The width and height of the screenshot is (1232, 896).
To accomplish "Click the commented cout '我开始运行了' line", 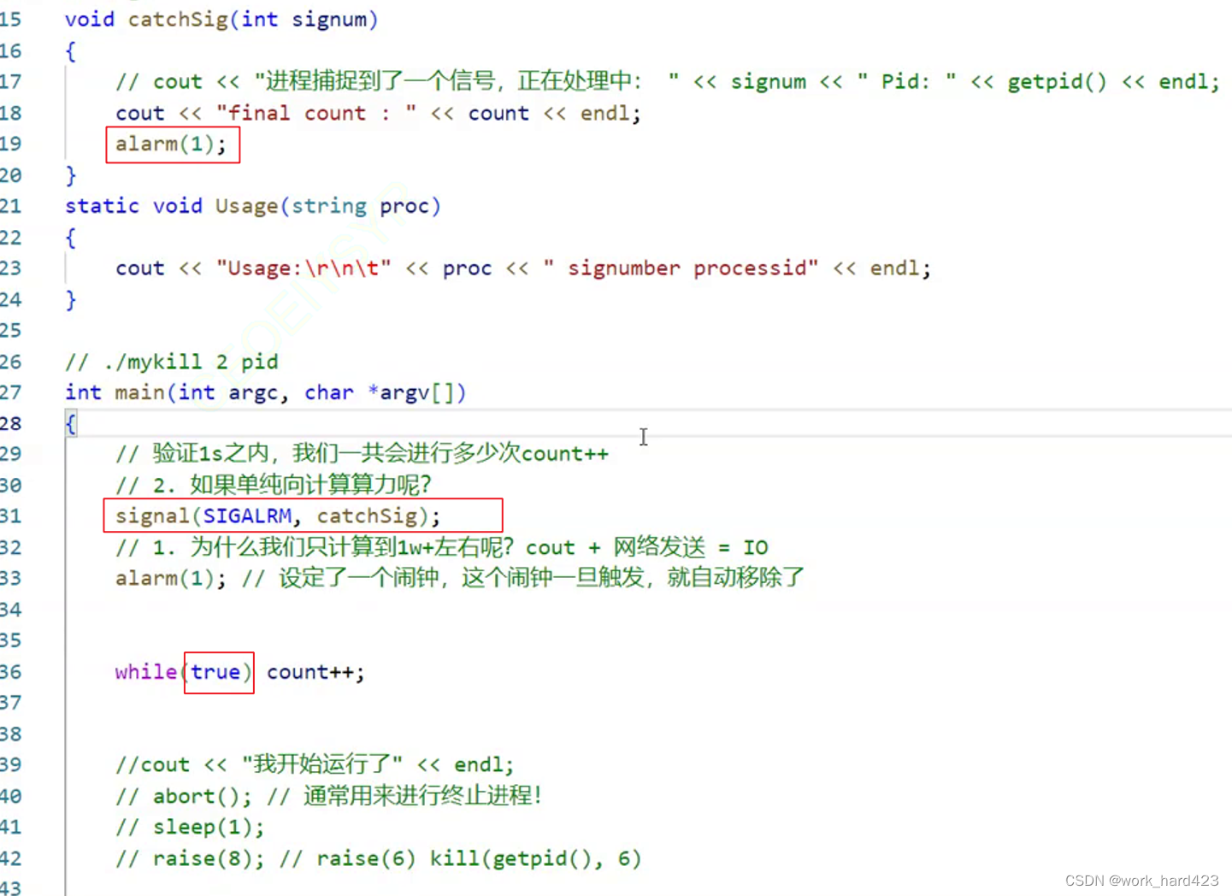I will point(315,764).
